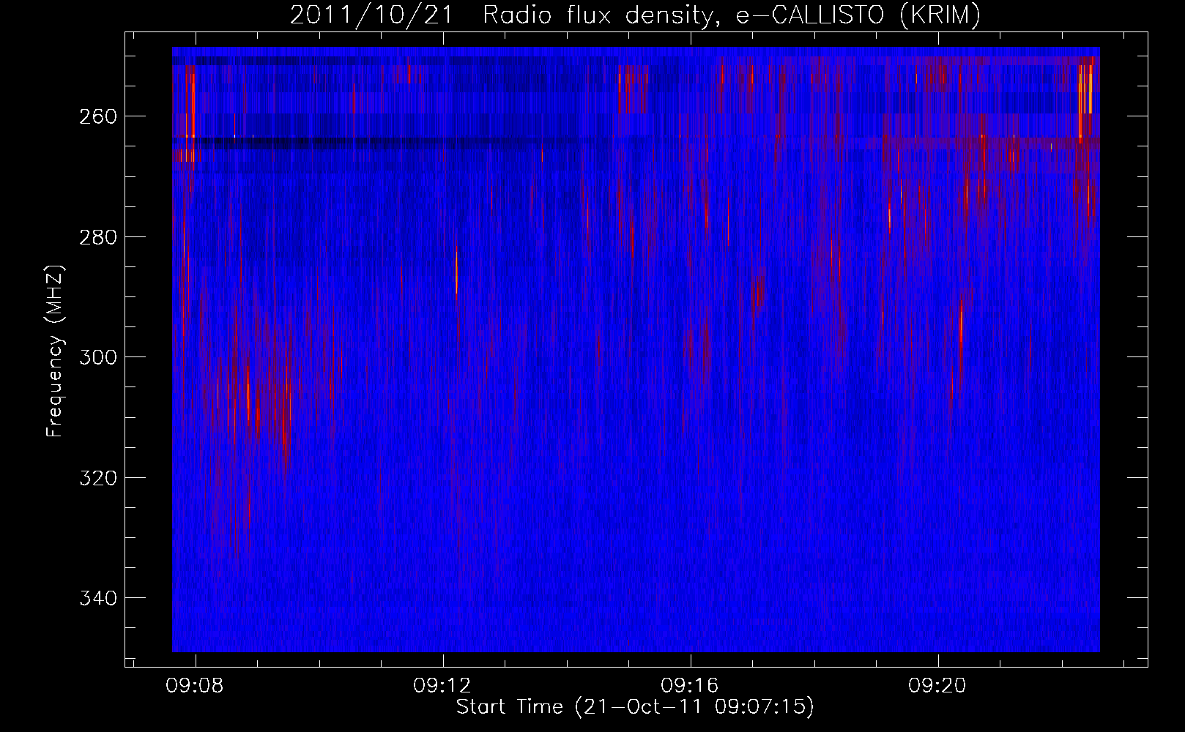Click the 09:16 time tick label
The image size is (1185, 732).
(x=690, y=686)
